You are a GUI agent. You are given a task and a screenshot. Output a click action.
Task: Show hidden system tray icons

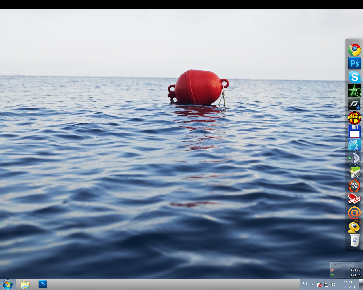(x=312, y=285)
